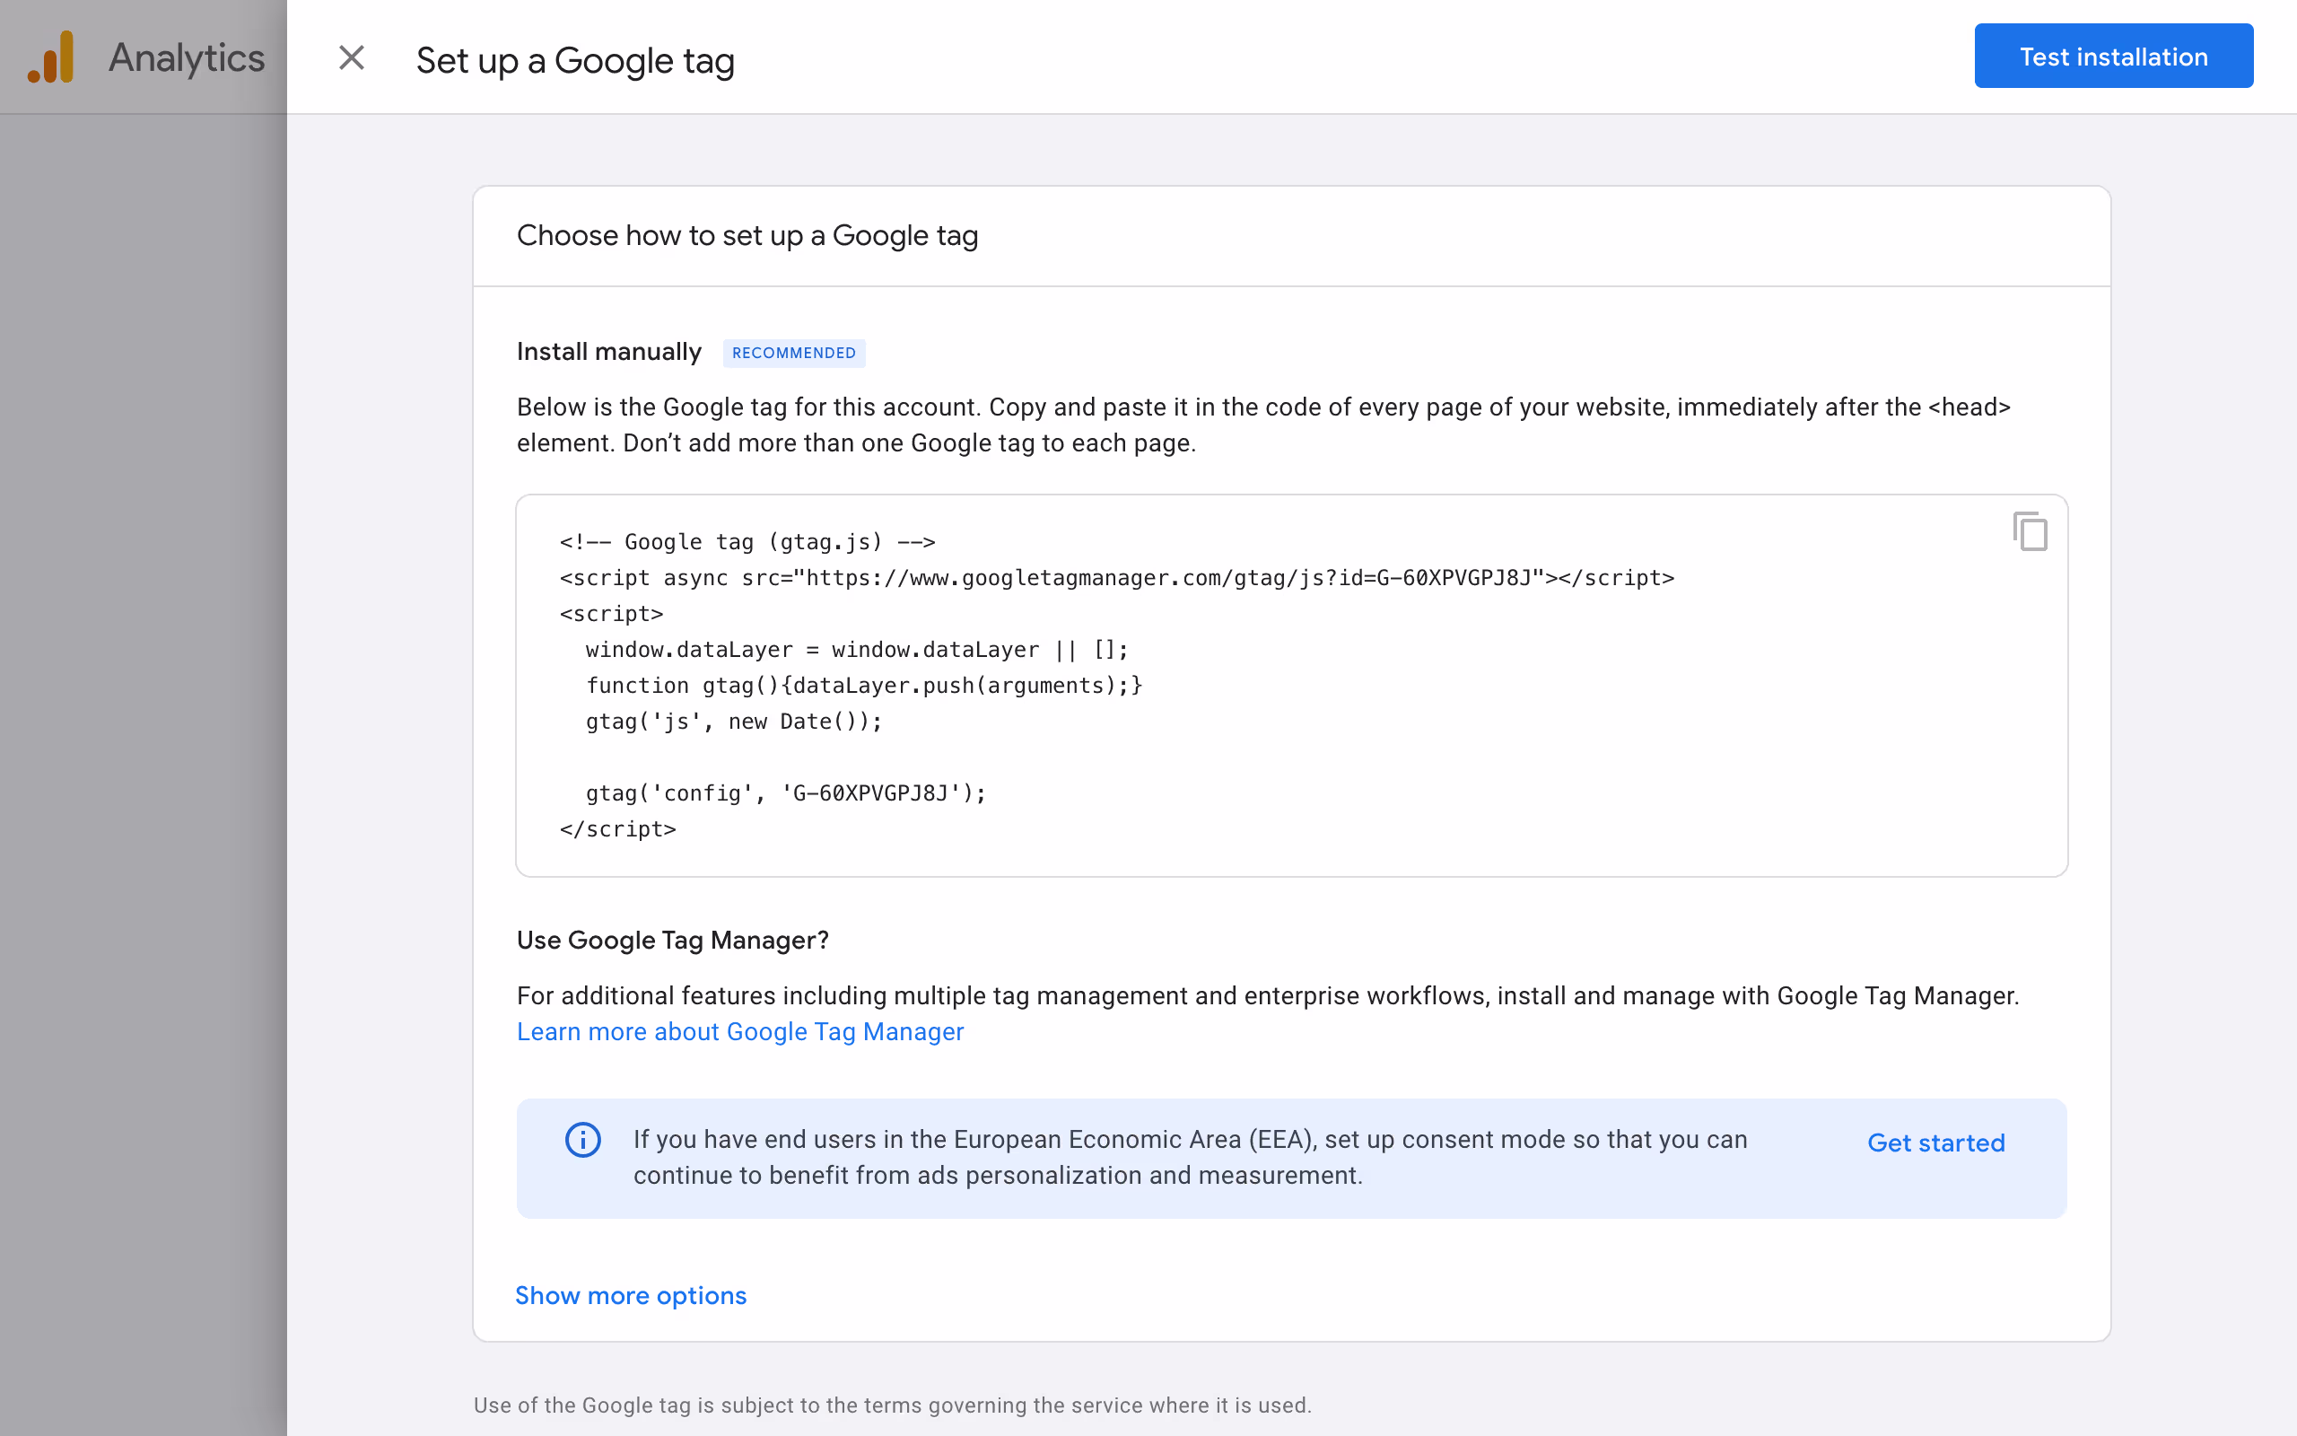2297x1436 pixels.
Task: Click the gtag('js', new Date()) line
Action: pos(734,722)
